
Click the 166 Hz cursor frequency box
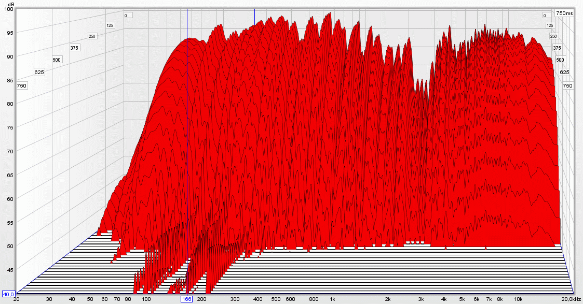point(187,299)
